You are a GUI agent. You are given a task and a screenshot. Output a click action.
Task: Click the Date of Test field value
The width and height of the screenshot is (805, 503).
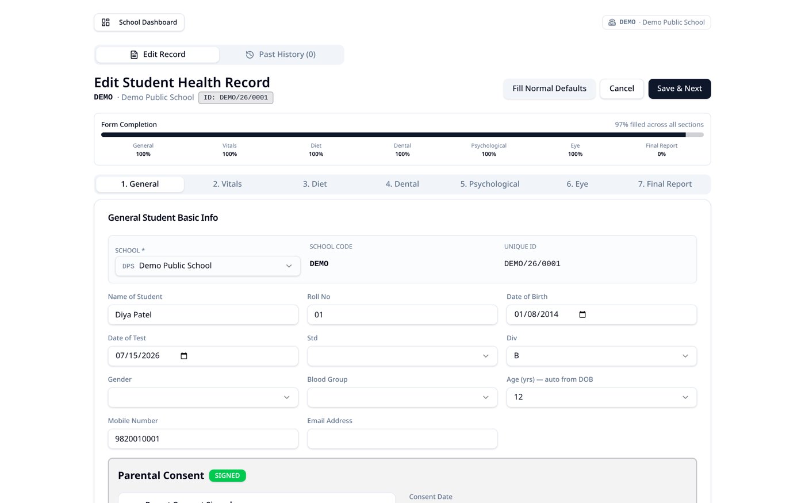pos(137,356)
